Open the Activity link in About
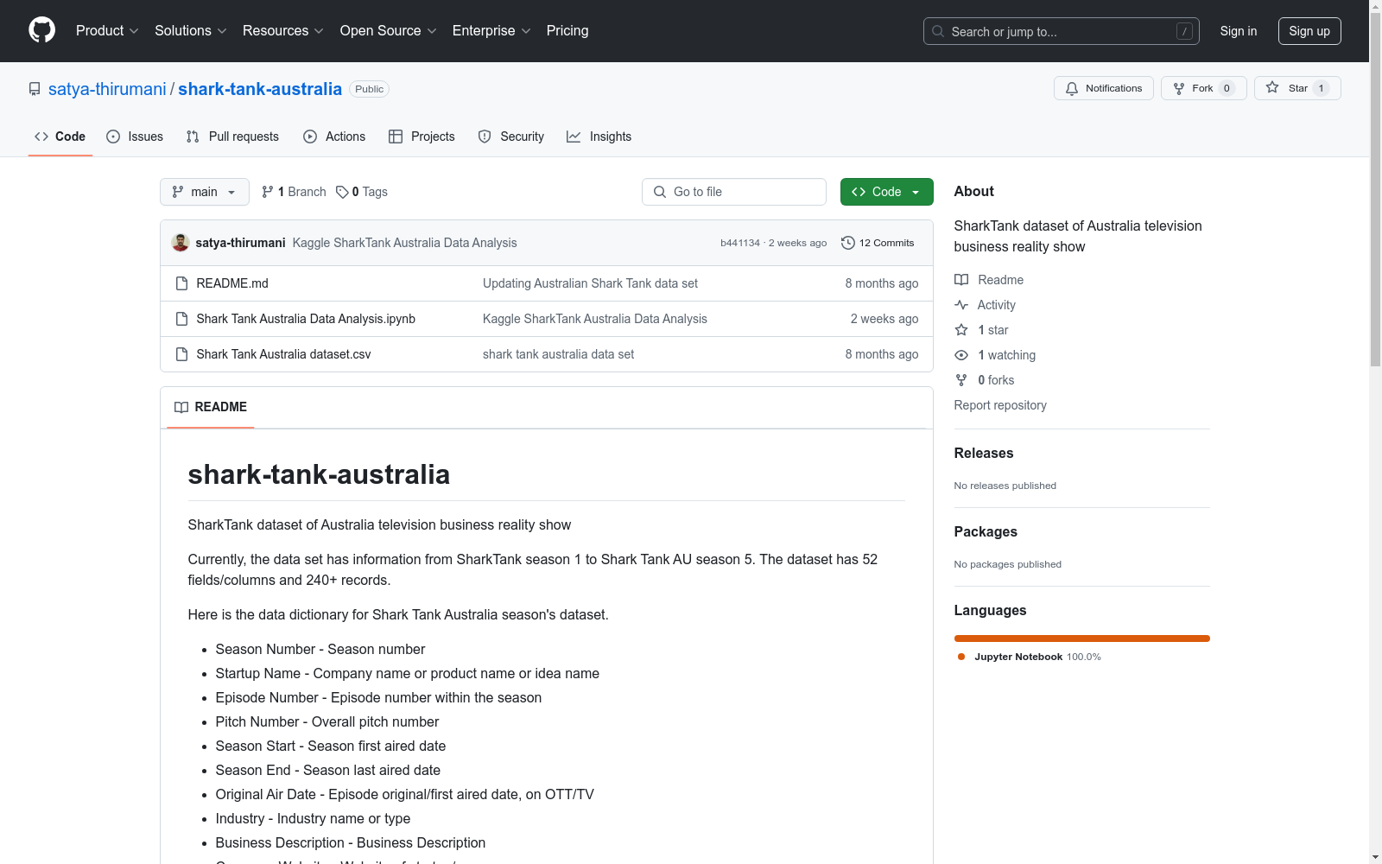Viewport: 1382px width, 864px height. 985,305
